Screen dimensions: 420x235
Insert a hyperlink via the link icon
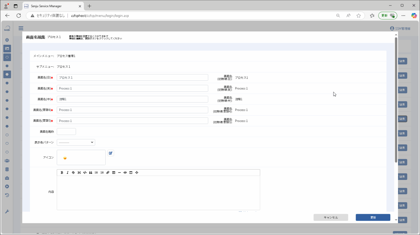point(108,173)
